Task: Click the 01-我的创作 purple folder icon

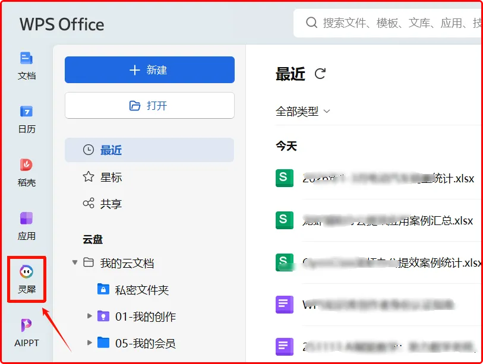Action: (x=103, y=316)
